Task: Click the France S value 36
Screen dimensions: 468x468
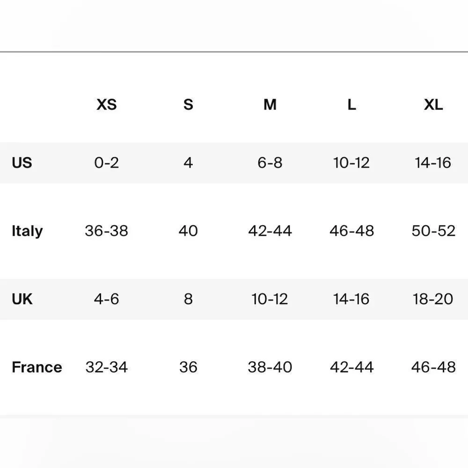Action: point(188,367)
